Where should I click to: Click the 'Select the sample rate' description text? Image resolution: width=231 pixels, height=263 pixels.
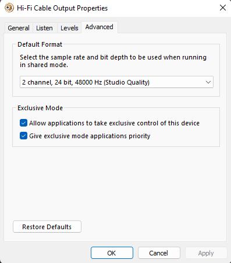point(113,61)
